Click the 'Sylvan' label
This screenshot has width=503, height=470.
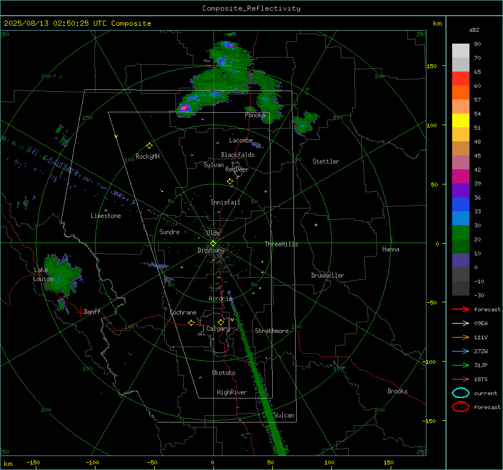click(x=213, y=165)
